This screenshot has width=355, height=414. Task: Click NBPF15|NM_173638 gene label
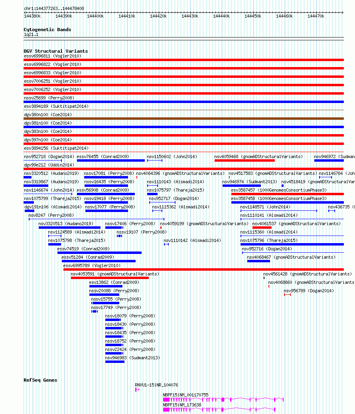tap(182, 405)
